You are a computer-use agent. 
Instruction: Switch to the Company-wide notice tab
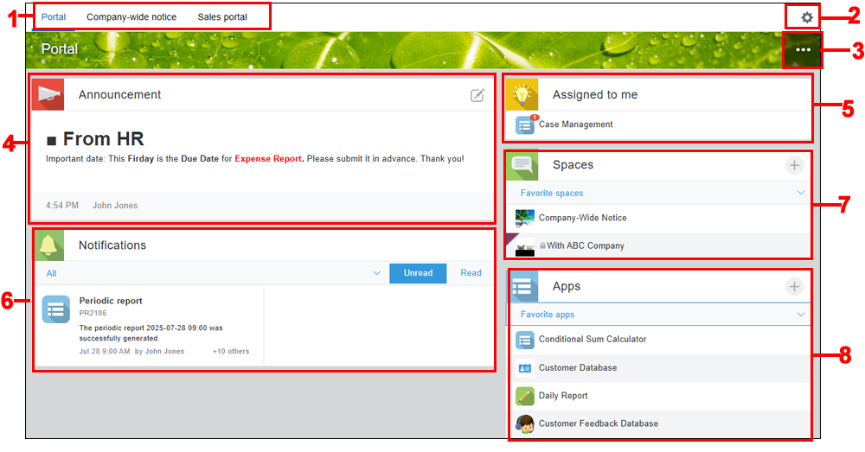[131, 17]
